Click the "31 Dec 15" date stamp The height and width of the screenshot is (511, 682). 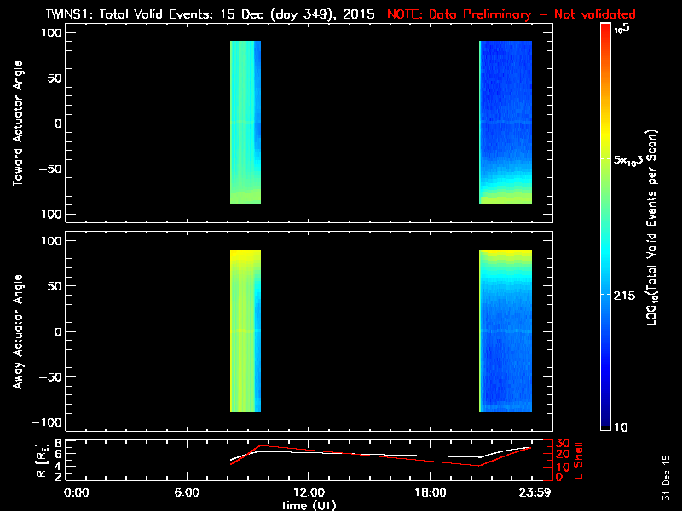pyautogui.click(x=666, y=478)
